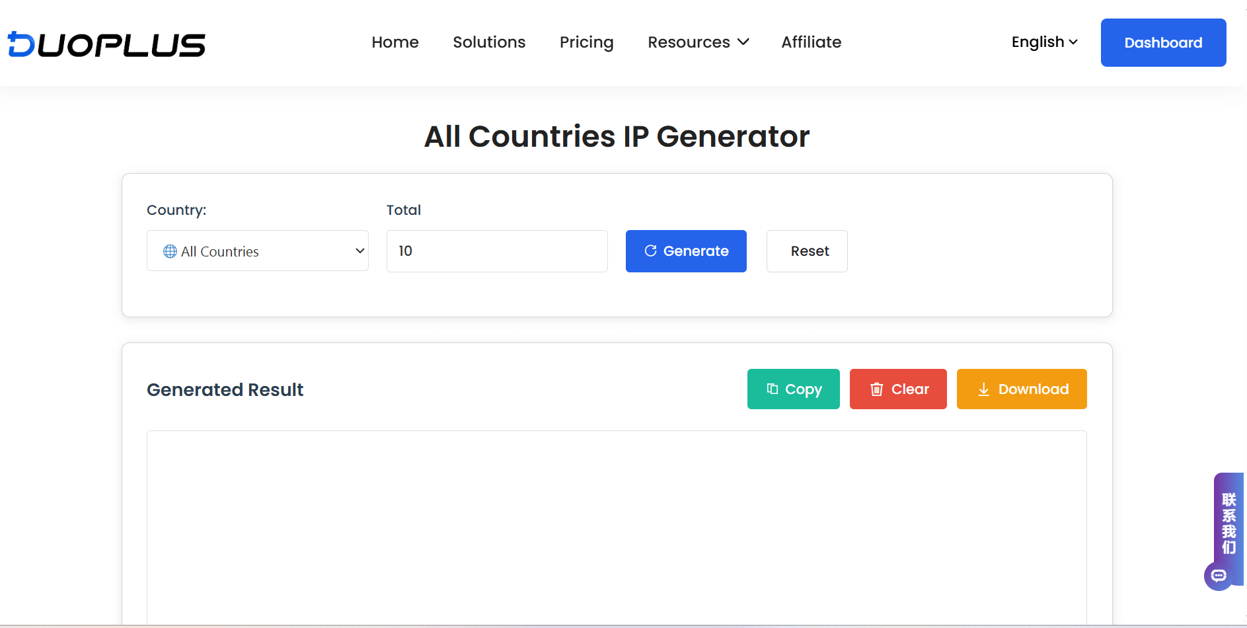Screen dimensions: 1247x628
Task: Visit the Affiliate page
Action: [812, 42]
